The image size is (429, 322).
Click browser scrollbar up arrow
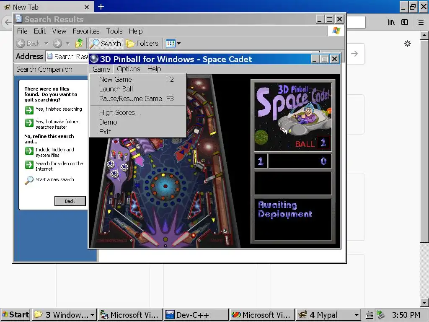coord(424,35)
